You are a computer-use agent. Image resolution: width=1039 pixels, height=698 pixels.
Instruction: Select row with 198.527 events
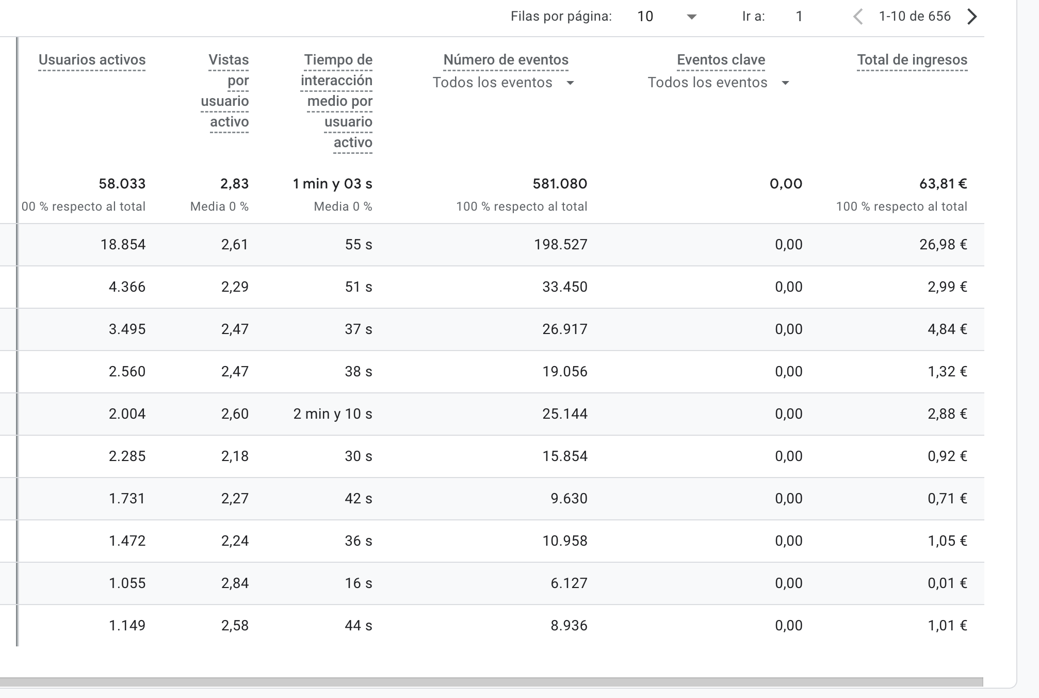coord(560,244)
